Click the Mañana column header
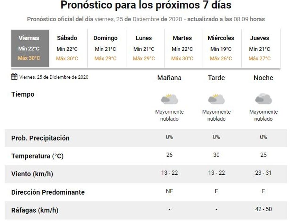The image size is (305, 221). (169, 78)
